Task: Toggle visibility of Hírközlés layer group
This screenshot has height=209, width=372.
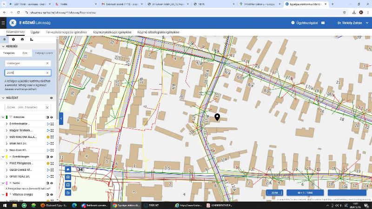Action: click(52, 118)
